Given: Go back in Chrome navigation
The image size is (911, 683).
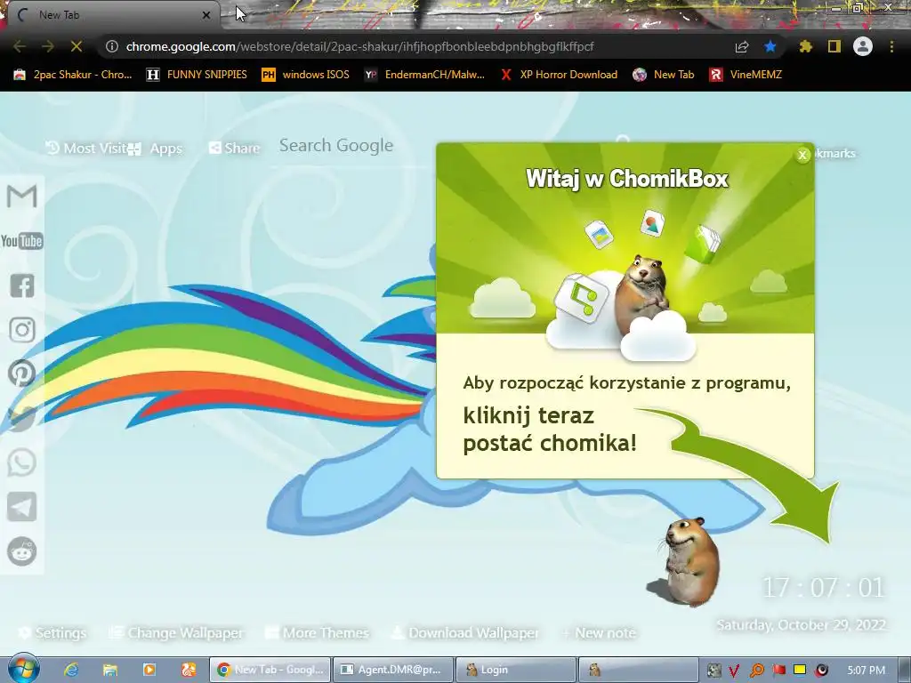Looking at the screenshot, I should click(20, 46).
